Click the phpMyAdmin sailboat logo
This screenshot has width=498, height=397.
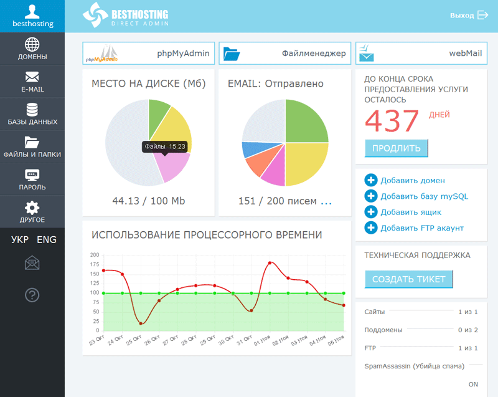(x=102, y=54)
